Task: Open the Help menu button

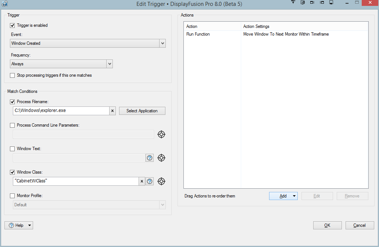Action: [19, 225]
